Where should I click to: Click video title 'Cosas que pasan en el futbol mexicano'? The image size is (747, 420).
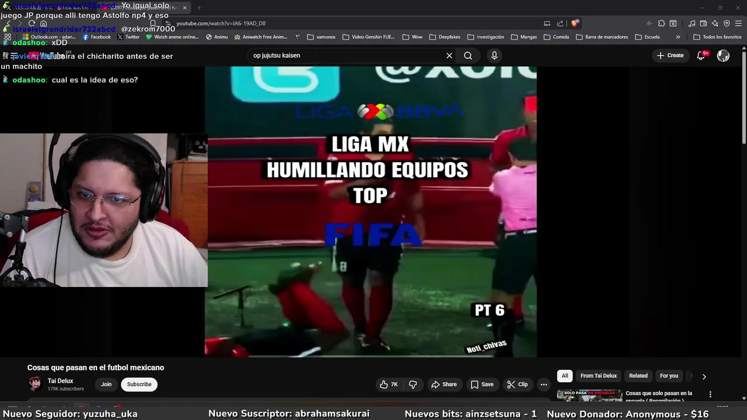[96, 367]
